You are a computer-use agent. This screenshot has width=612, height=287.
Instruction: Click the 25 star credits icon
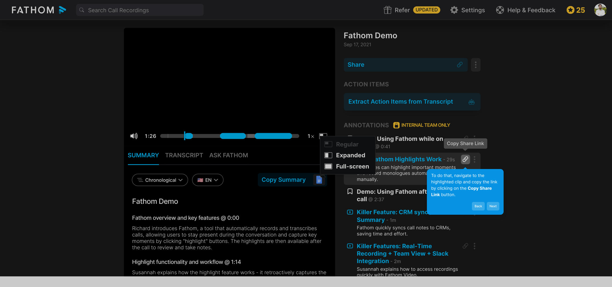[x=570, y=10]
